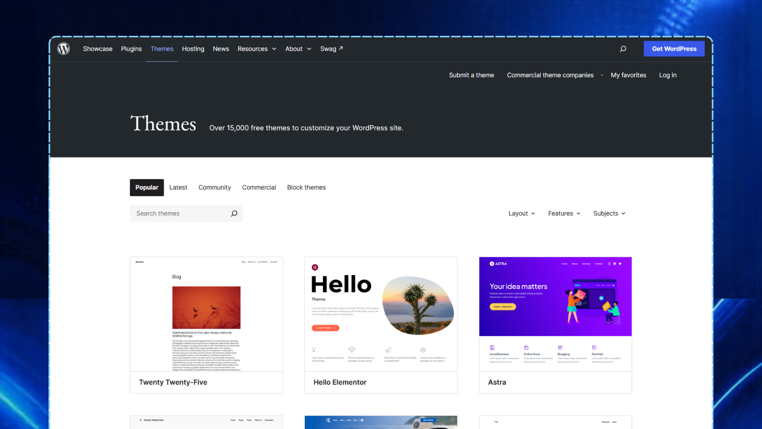Click the WordPress logo icon
Viewport: 762px width, 429px height.
point(63,49)
